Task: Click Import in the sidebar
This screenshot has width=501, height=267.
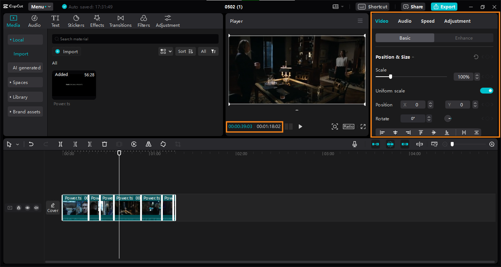Action: click(x=21, y=54)
